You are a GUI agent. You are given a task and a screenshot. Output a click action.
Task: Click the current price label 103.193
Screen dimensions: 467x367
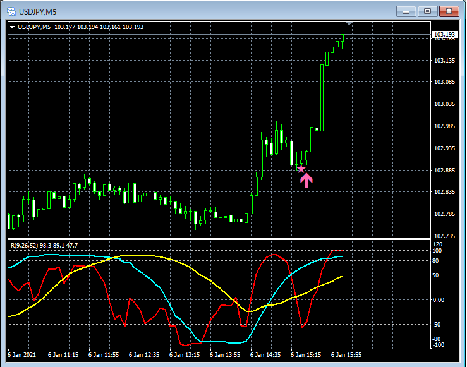(x=444, y=34)
